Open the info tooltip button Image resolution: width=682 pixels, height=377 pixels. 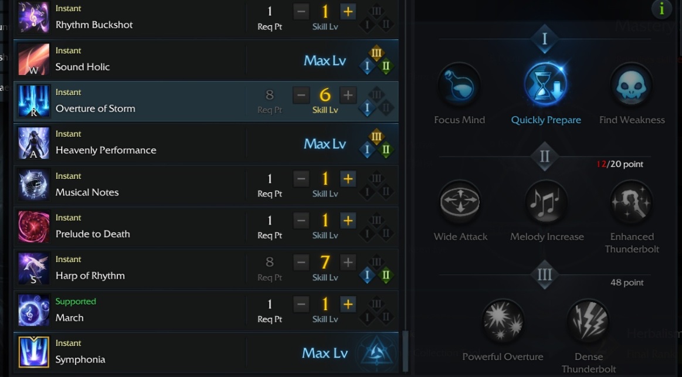pyautogui.click(x=661, y=9)
